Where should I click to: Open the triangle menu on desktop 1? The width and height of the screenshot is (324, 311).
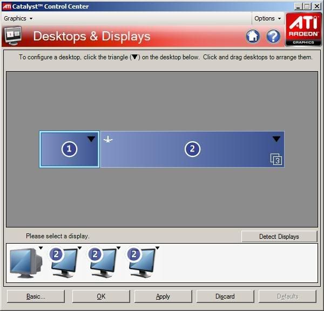pos(91,139)
